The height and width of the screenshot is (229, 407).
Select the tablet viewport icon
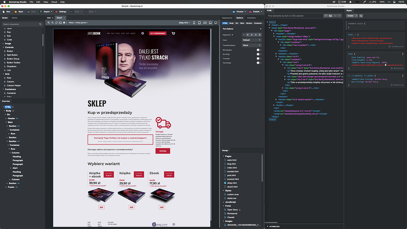point(199,23)
